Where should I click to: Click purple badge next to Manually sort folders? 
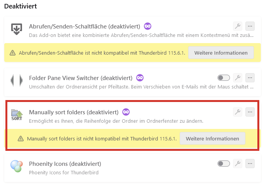(126, 112)
